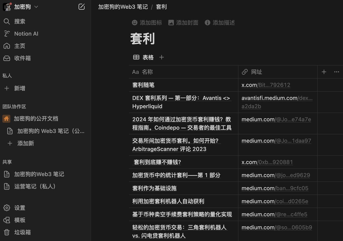Open link medium.com/coi...d0265e
Viewport: 343px width, 241px height.
(275, 202)
